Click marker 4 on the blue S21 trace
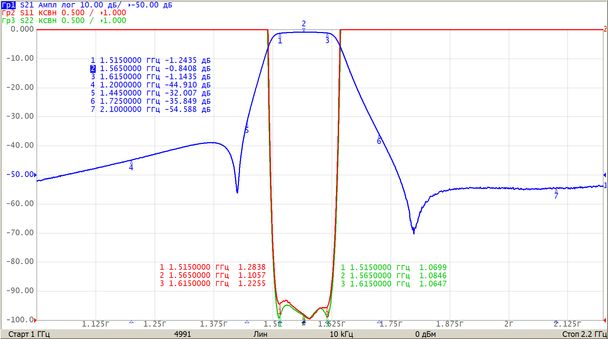Screen dimensions: 608x339 pos(131,162)
